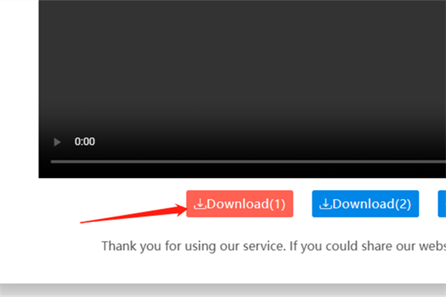Viewport: 446px width, 297px height.
Task: Click the gray horizontal scrollbar below the page
Action: click(x=223, y=290)
